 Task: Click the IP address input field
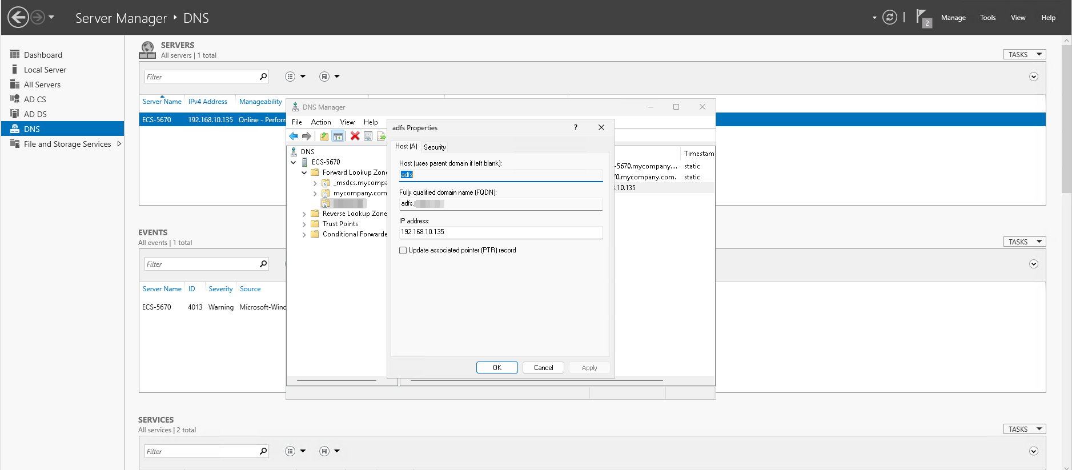(500, 232)
